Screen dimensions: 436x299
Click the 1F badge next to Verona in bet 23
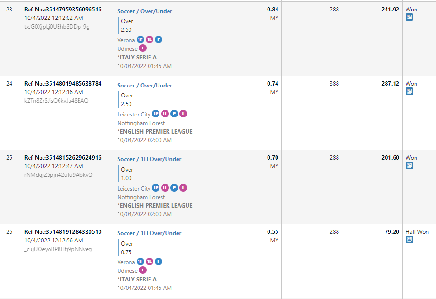(x=140, y=40)
